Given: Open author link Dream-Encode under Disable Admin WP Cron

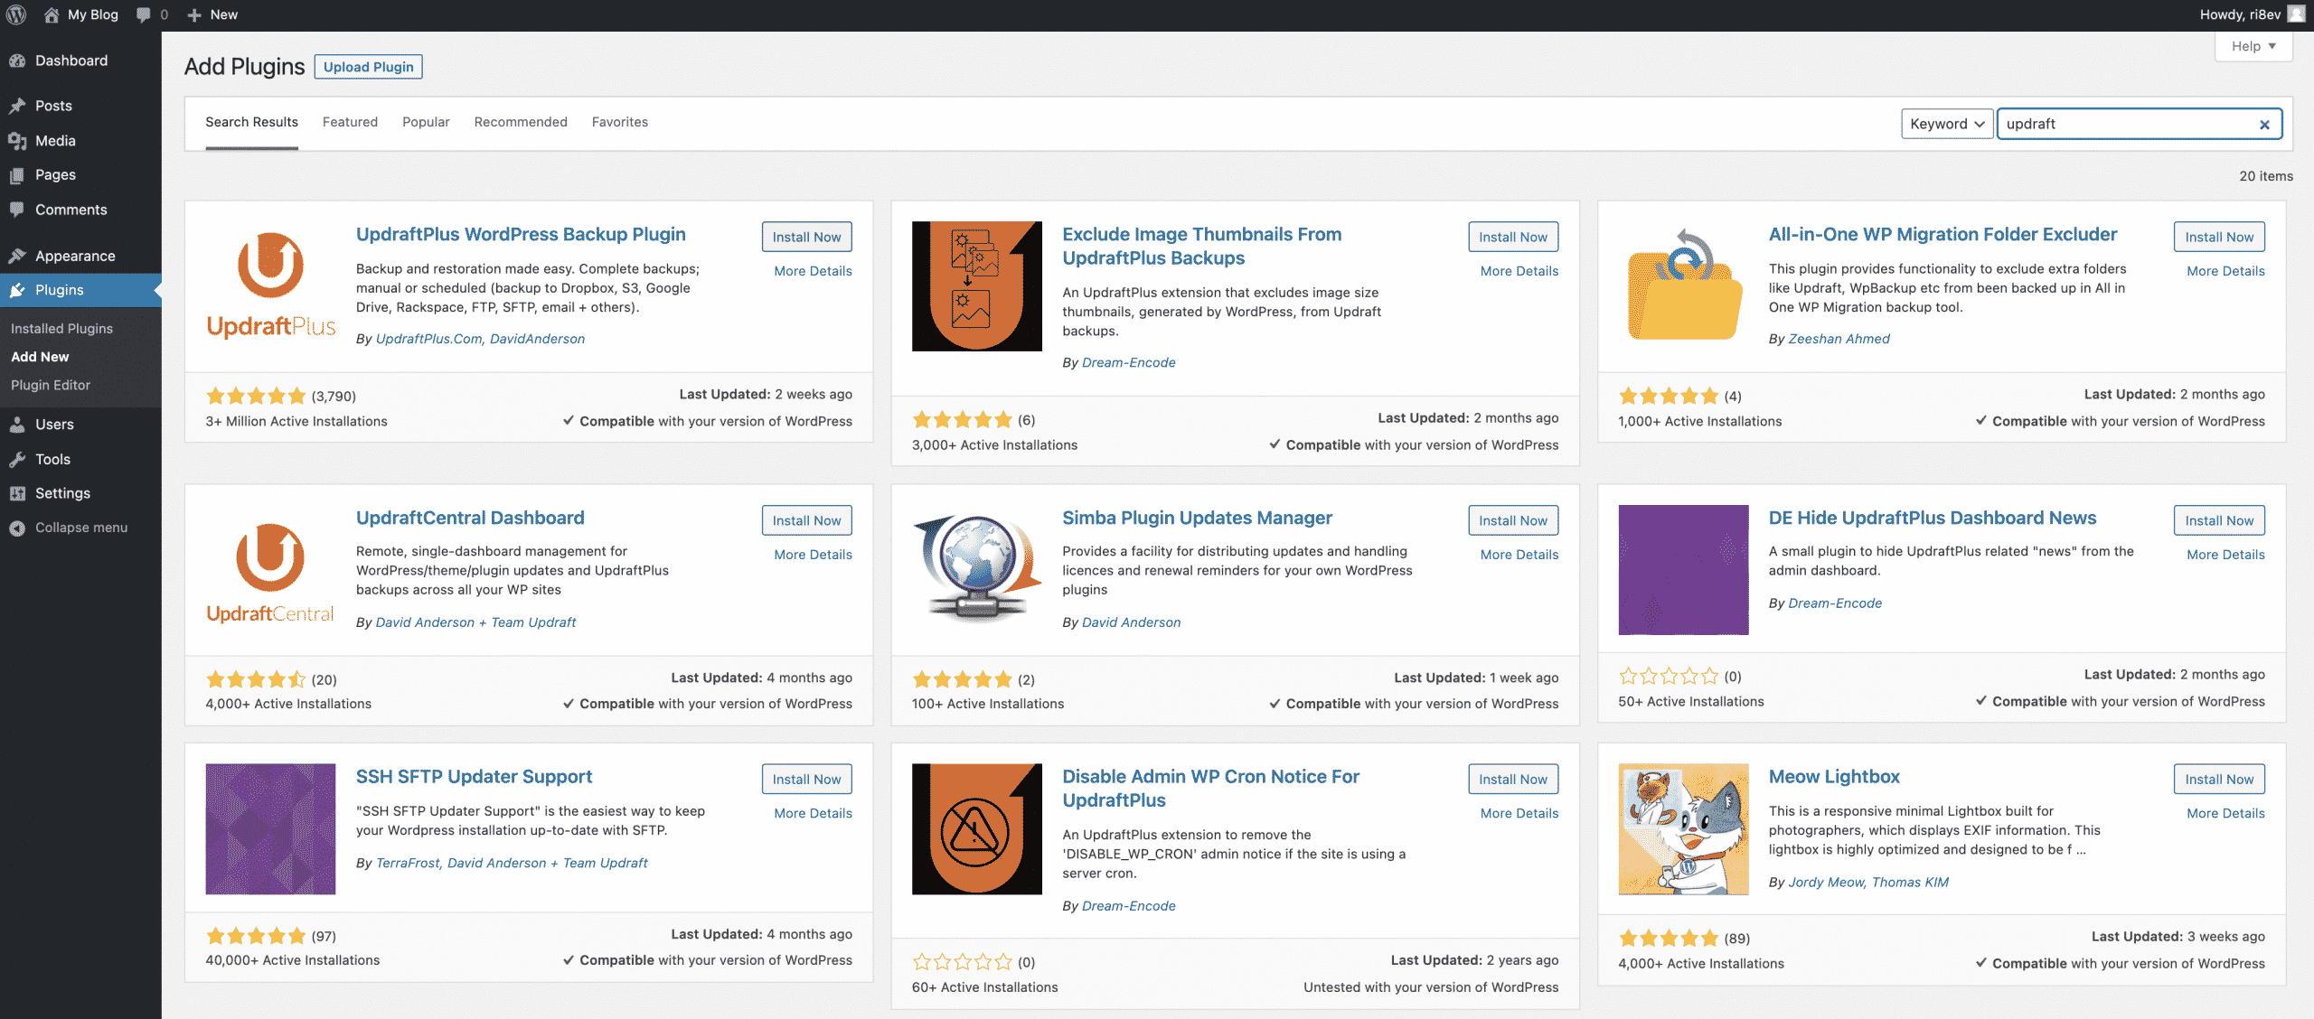Looking at the screenshot, I should (x=1128, y=906).
